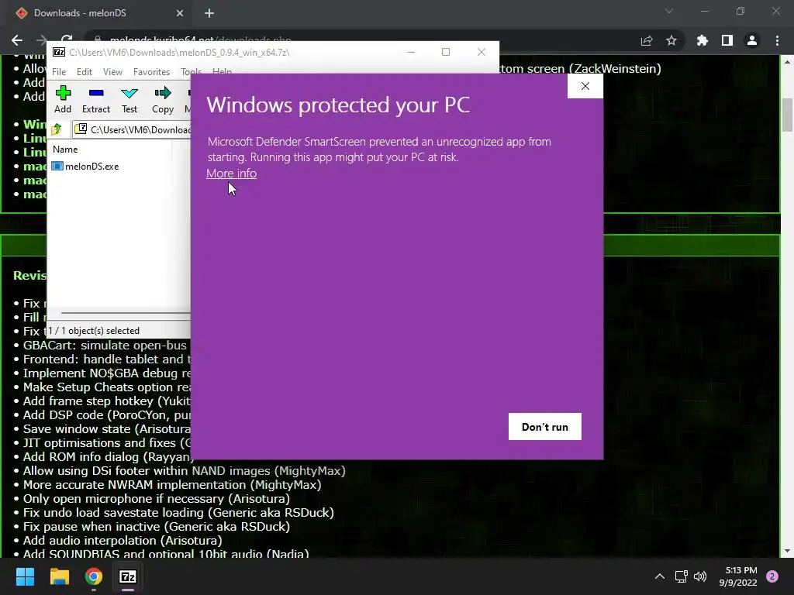
Task: Select melonDS.exe file in 7-Zip list
Action: 85,167
